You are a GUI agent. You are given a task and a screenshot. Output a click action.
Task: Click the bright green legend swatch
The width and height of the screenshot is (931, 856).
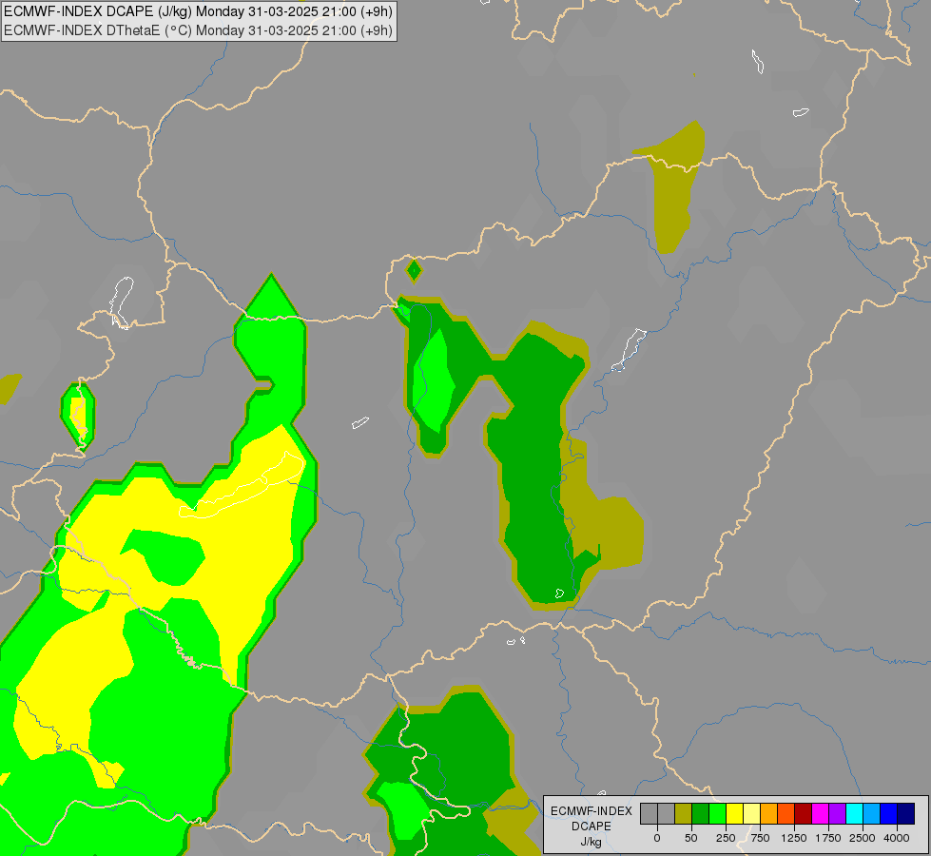[717, 814]
